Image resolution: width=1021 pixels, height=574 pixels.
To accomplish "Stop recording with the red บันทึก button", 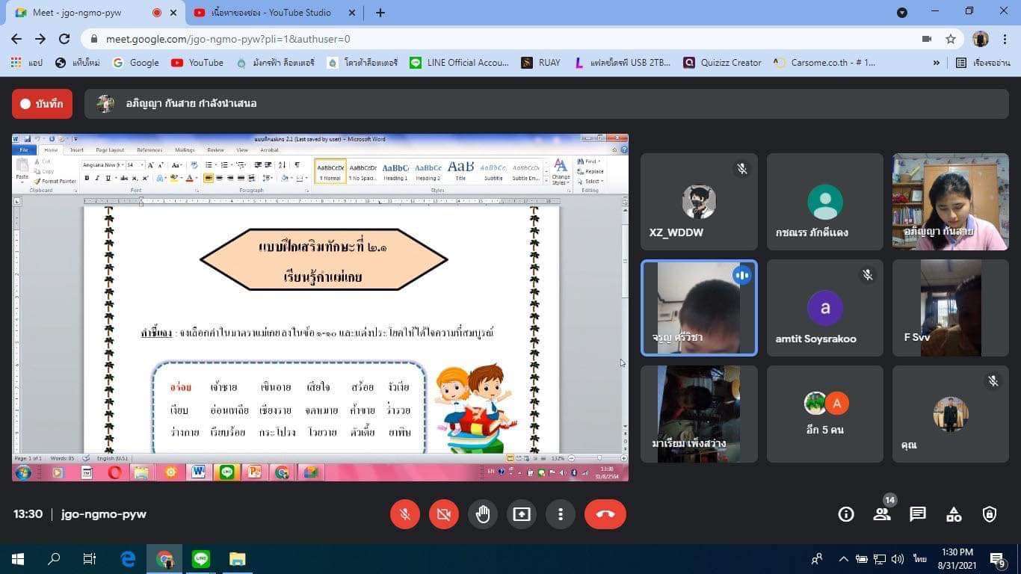I will point(43,104).
